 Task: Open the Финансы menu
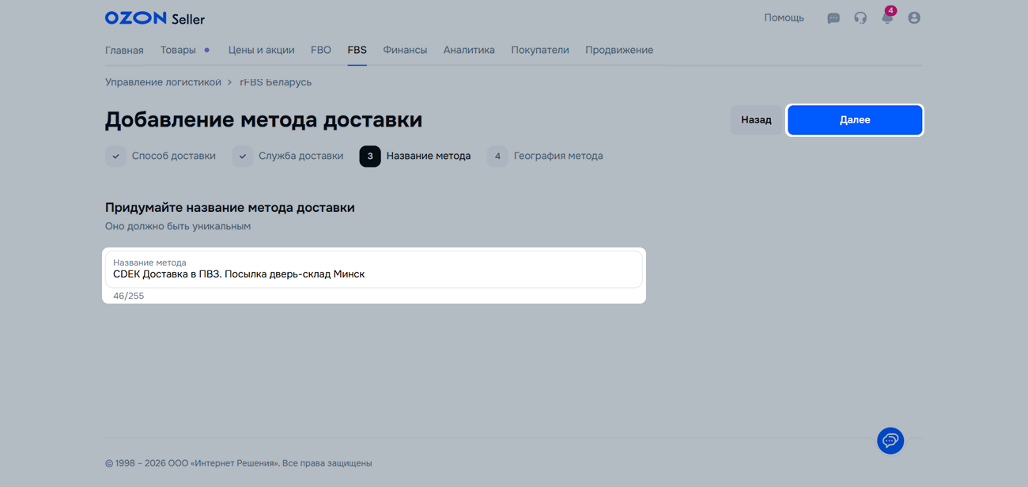(405, 50)
